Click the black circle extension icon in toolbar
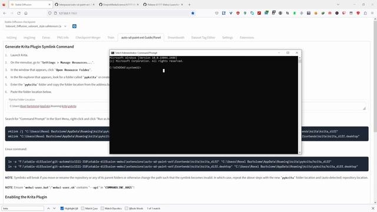Image resolution: width=377 pixels, height=212 pixels. point(337,13)
